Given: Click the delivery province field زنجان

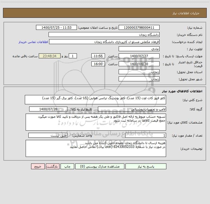Looking at the screenshot, I should pyautogui.click(x=139, y=72).
